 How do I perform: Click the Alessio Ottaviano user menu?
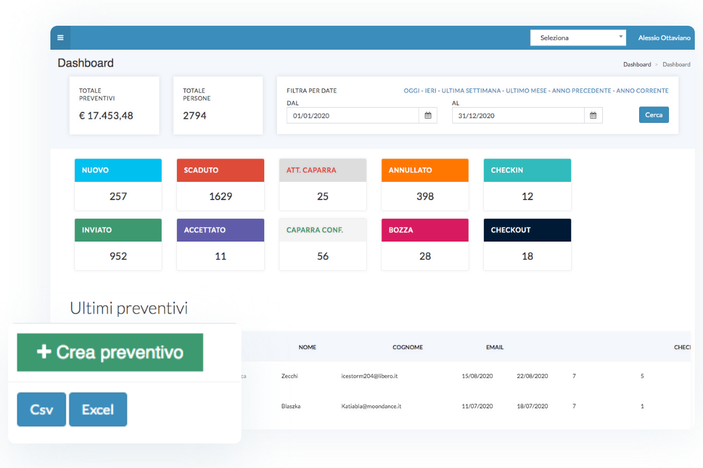(x=664, y=38)
